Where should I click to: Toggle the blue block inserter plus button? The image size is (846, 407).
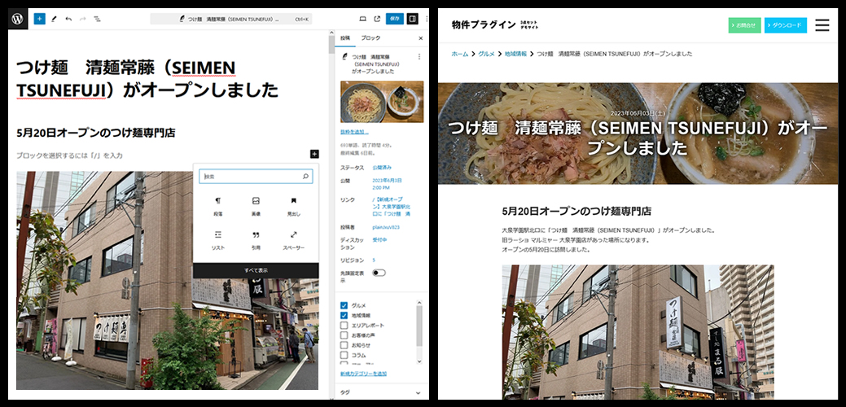coord(39,18)
